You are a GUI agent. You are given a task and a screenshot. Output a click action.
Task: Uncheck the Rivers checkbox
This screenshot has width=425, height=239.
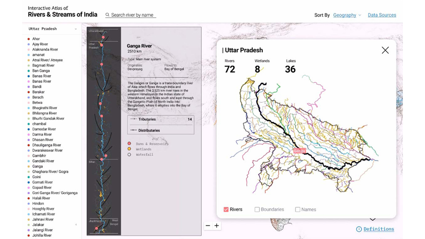point(226,209)
